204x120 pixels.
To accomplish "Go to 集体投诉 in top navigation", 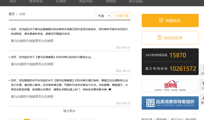I will [36, 1].
